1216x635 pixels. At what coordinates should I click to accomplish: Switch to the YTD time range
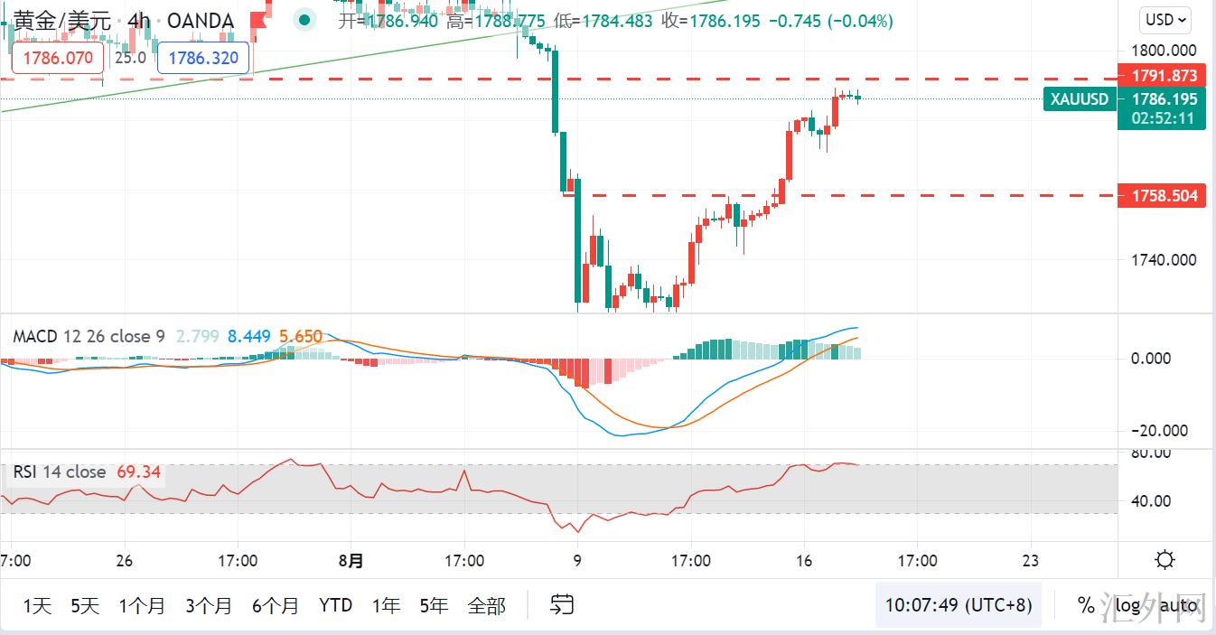click(335, 605)
